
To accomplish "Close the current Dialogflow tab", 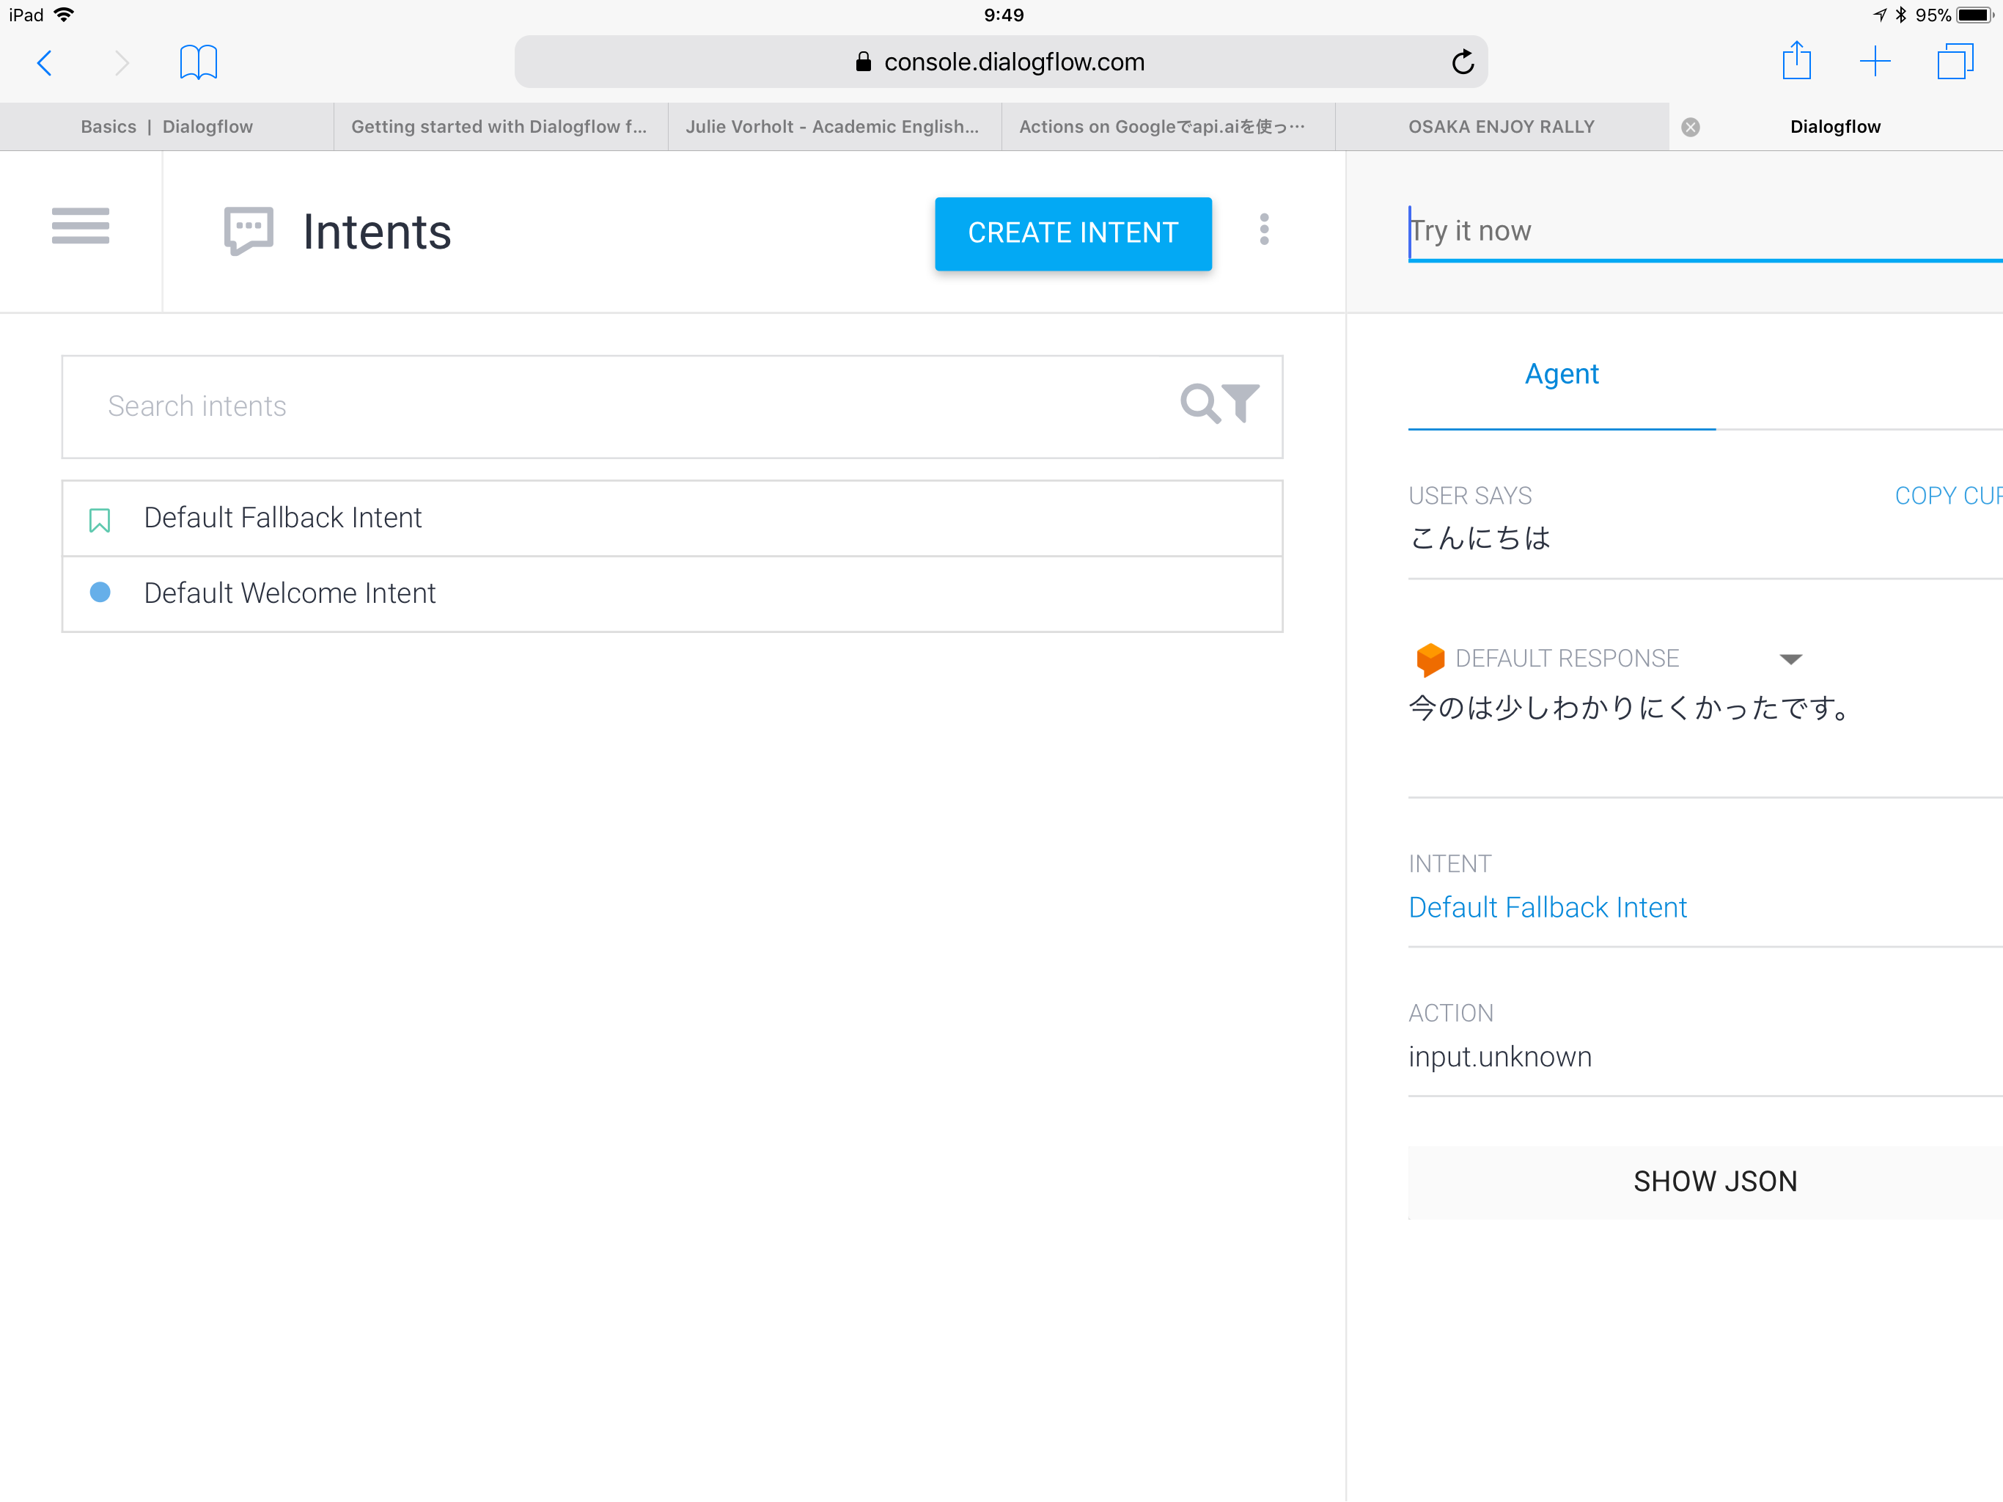I will [x=1690, y=128].
